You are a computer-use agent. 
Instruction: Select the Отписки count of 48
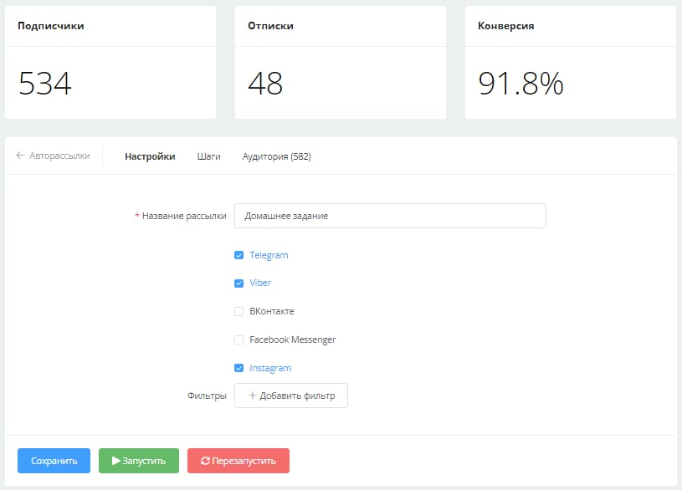[x=265, y=84]
